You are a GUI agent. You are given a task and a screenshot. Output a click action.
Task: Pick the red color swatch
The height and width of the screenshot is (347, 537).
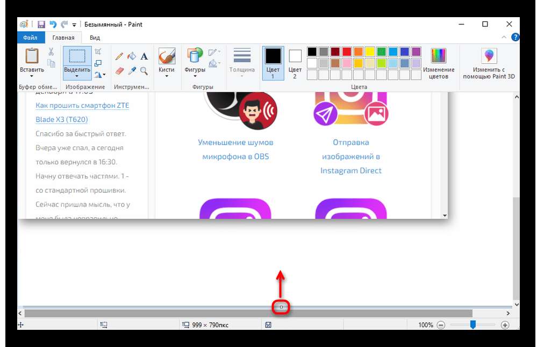347,51
